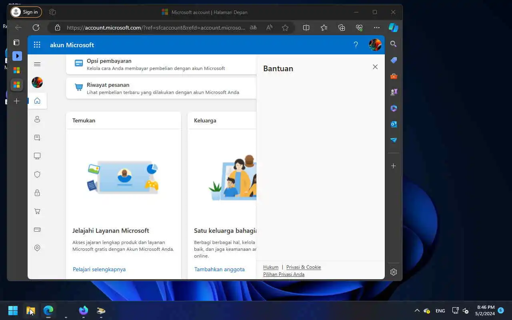Select the first Microsoft logo tab

17,70
